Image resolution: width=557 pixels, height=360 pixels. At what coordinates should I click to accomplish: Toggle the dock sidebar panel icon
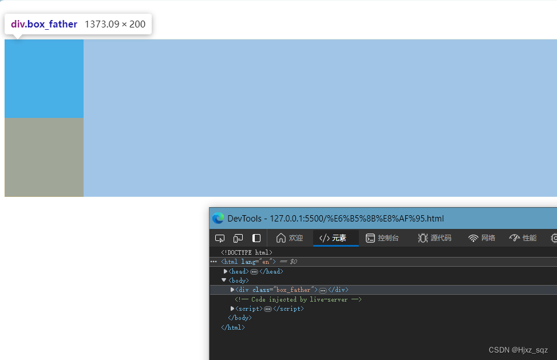click(256, 238)
